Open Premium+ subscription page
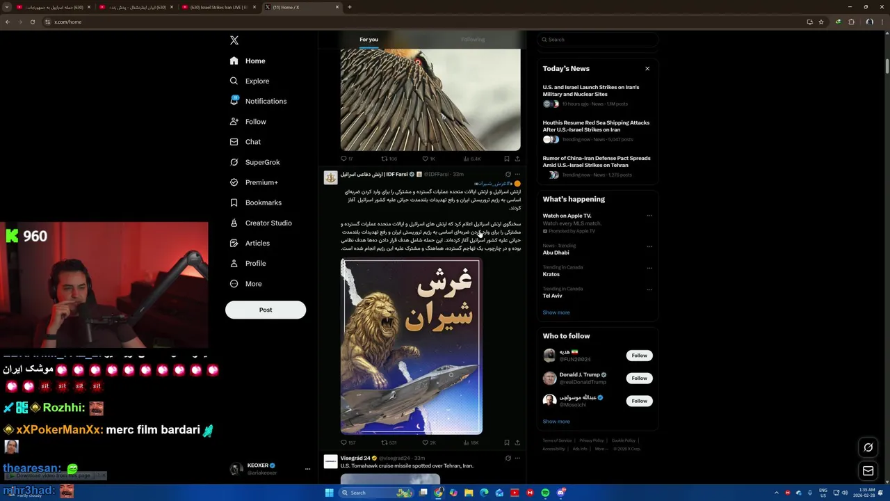Screen dimensions: 890x501 click(x=254, y=182)
